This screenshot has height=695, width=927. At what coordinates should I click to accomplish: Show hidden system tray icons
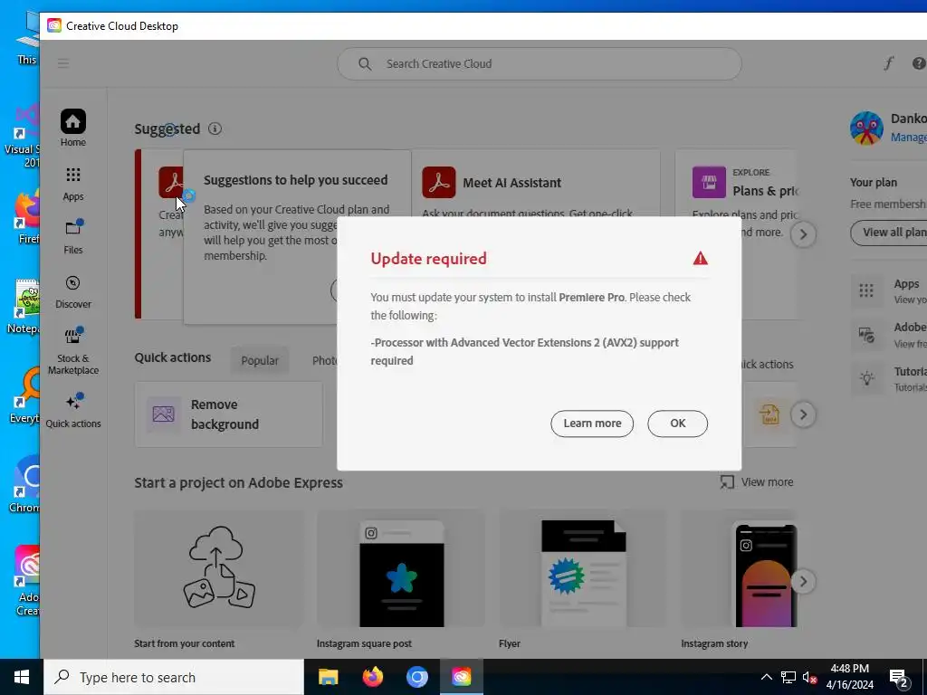pyautogui.click(x=766, y=677)
